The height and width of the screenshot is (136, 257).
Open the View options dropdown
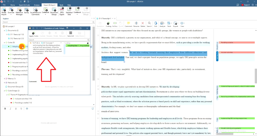182,24
